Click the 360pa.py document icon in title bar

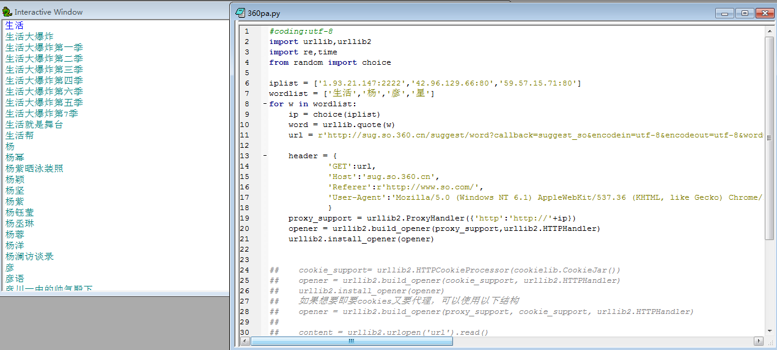pyautogui.click(x=240, y=13)
